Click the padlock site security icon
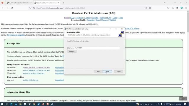The image size is (189, 106). 34,8
